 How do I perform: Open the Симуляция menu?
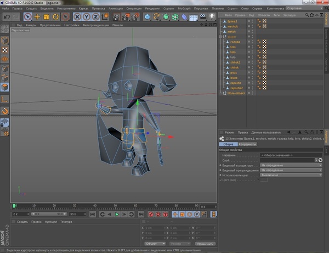tap(134, 9)
